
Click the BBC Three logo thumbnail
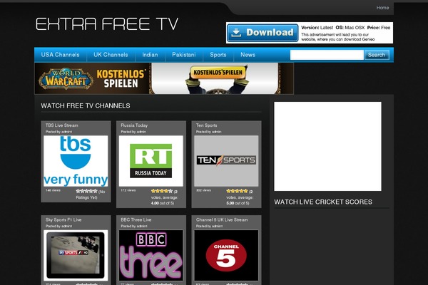[x=151, y=255]
